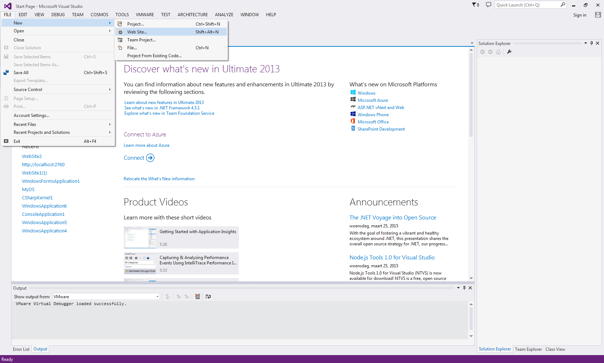The image size is (604, 363).
Task: Click the Send Feedback smiley icon
Action: [488, 5]
